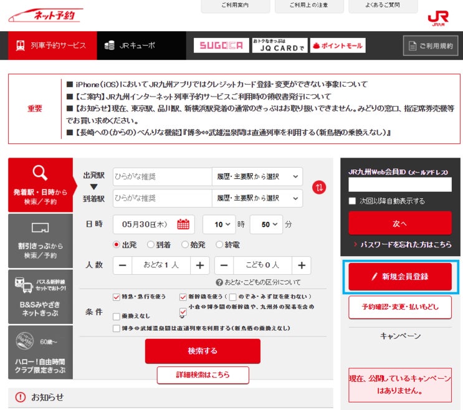Toggle 博多⇔武雄温泉間 direct train checkbox
The height and width of the screenshot is (410, 463).
tap(117, 328)
